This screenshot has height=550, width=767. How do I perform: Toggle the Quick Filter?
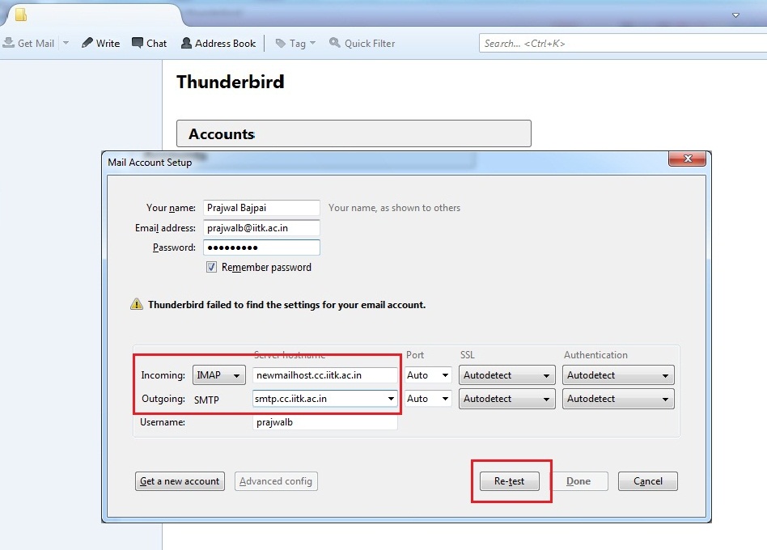(x=362, y=43)
